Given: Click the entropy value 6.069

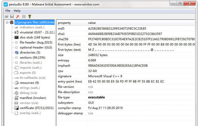Looking at the screenshot, I should (92, 60).
